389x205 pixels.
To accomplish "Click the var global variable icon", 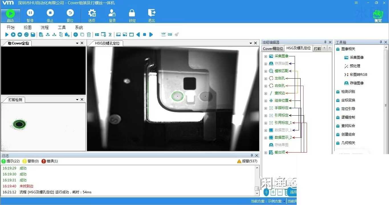I will [164, 34].
